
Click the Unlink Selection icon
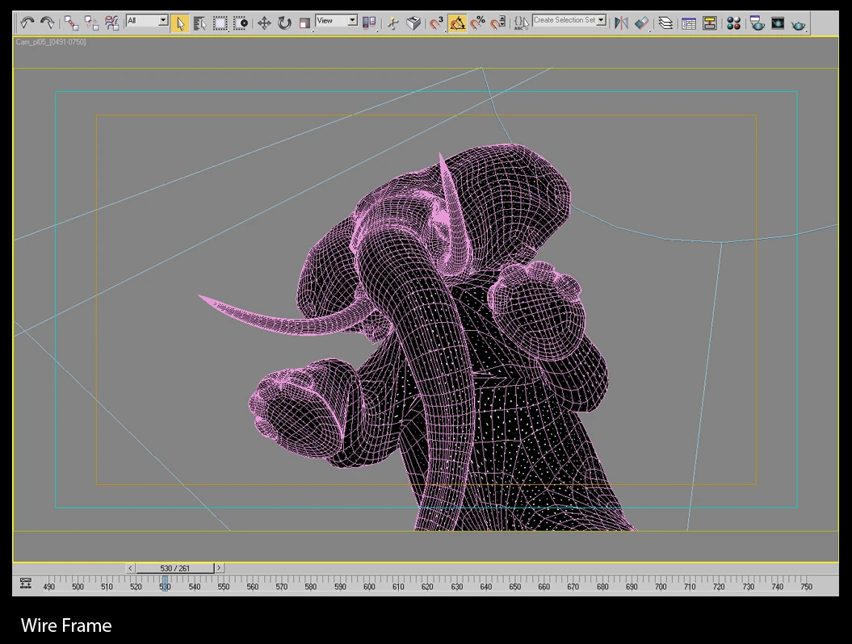pos(91,23)
